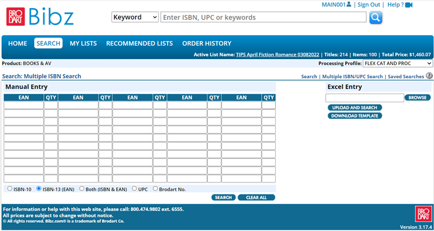Open the ORDER HISTORY tab
Screen dimensions: 434x231
point(207,43)
